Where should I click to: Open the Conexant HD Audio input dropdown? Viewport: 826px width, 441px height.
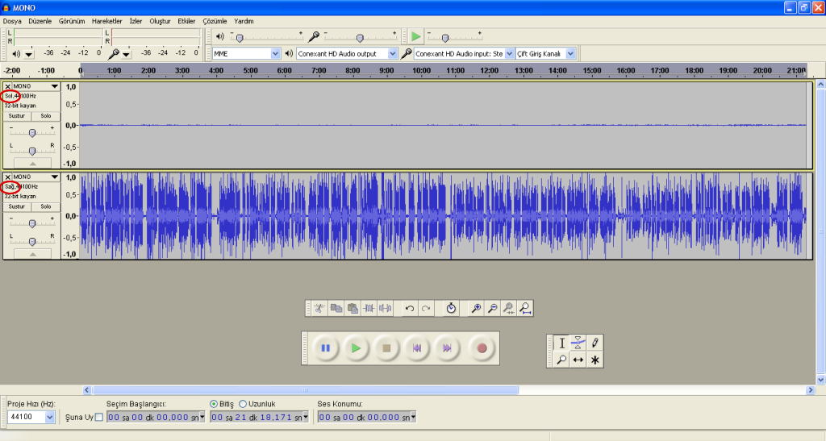[x=510, y=54]
